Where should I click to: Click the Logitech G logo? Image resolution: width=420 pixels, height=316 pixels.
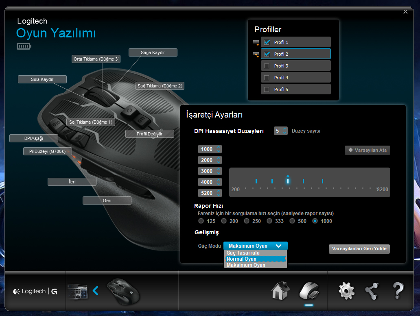point(35,291)
